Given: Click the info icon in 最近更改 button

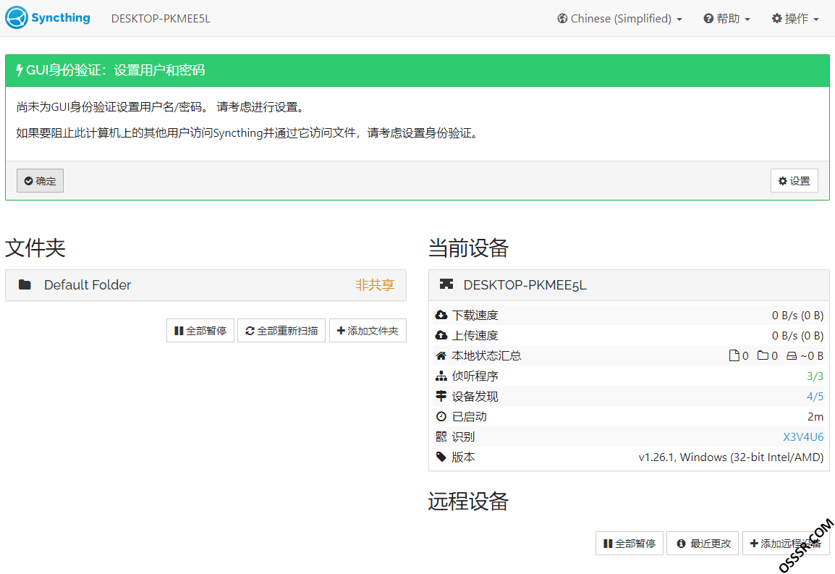Looking at the screenshot, I should (681, 544).
